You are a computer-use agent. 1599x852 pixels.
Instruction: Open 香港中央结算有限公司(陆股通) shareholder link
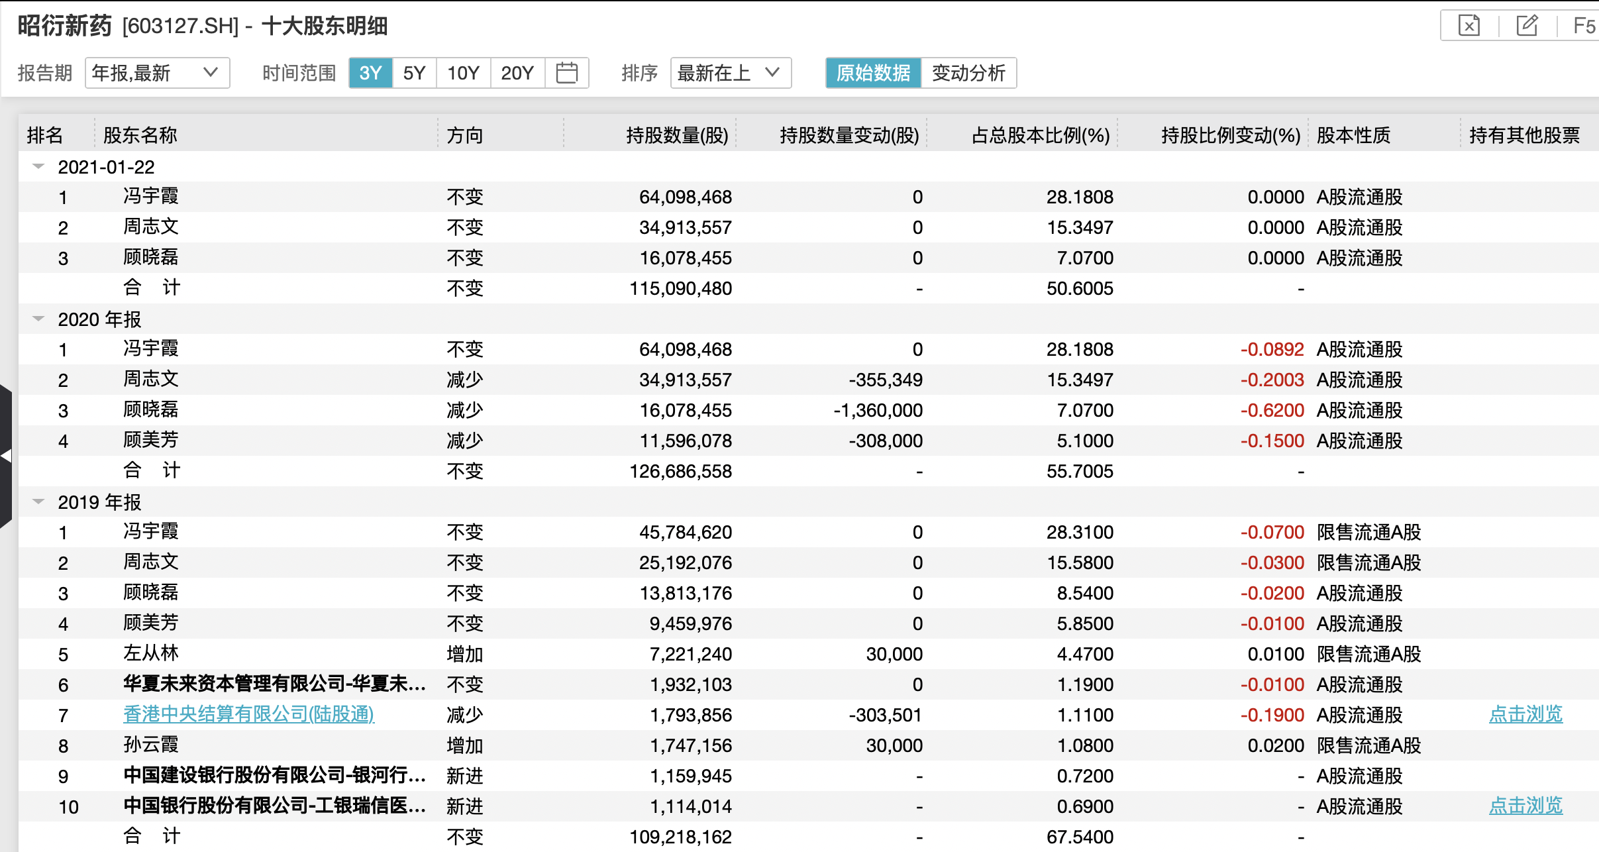(248, 714)
